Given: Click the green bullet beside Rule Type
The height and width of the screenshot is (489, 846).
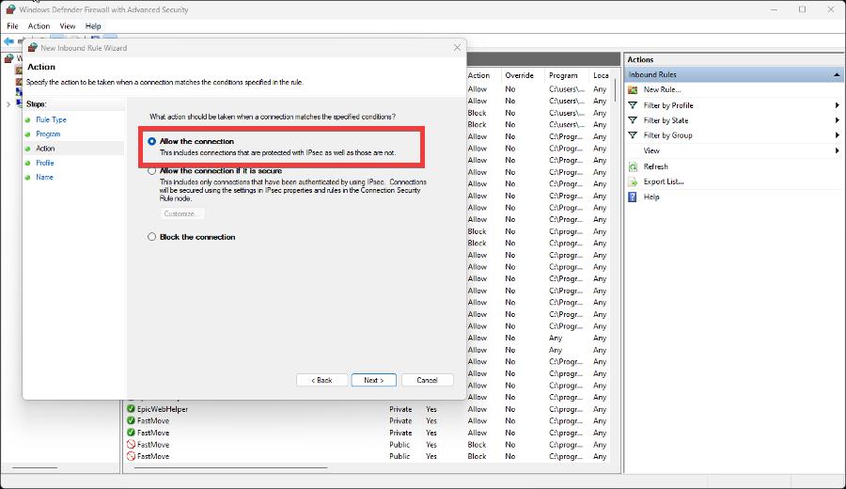Looking at the screenshot, I should 27,119.
